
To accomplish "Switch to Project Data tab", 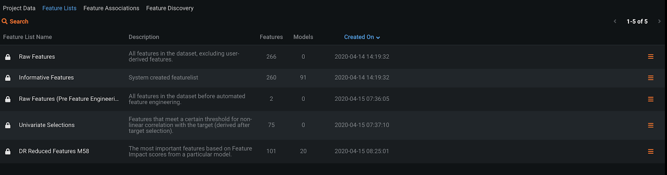I will pyautogui.click(x=19, y=8).
